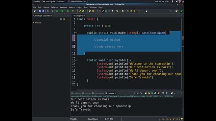Open the Window menu
216x121 pixels.
pyautogui.click(x=93, y=7)
